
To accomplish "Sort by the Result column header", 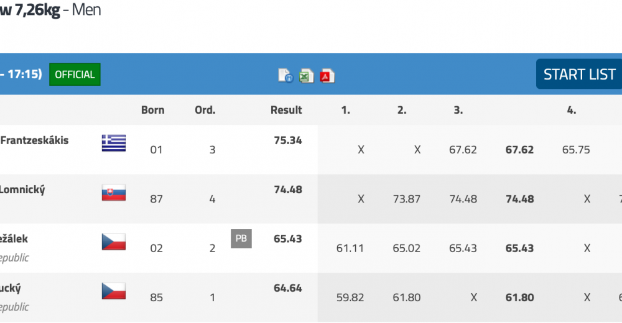I will [x=286, y=110].
